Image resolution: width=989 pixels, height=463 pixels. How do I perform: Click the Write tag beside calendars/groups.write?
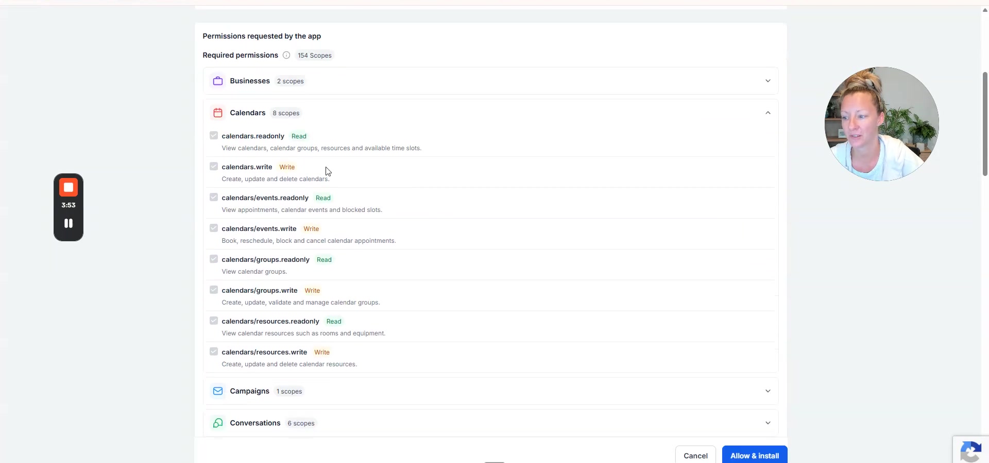pos(312,291)
